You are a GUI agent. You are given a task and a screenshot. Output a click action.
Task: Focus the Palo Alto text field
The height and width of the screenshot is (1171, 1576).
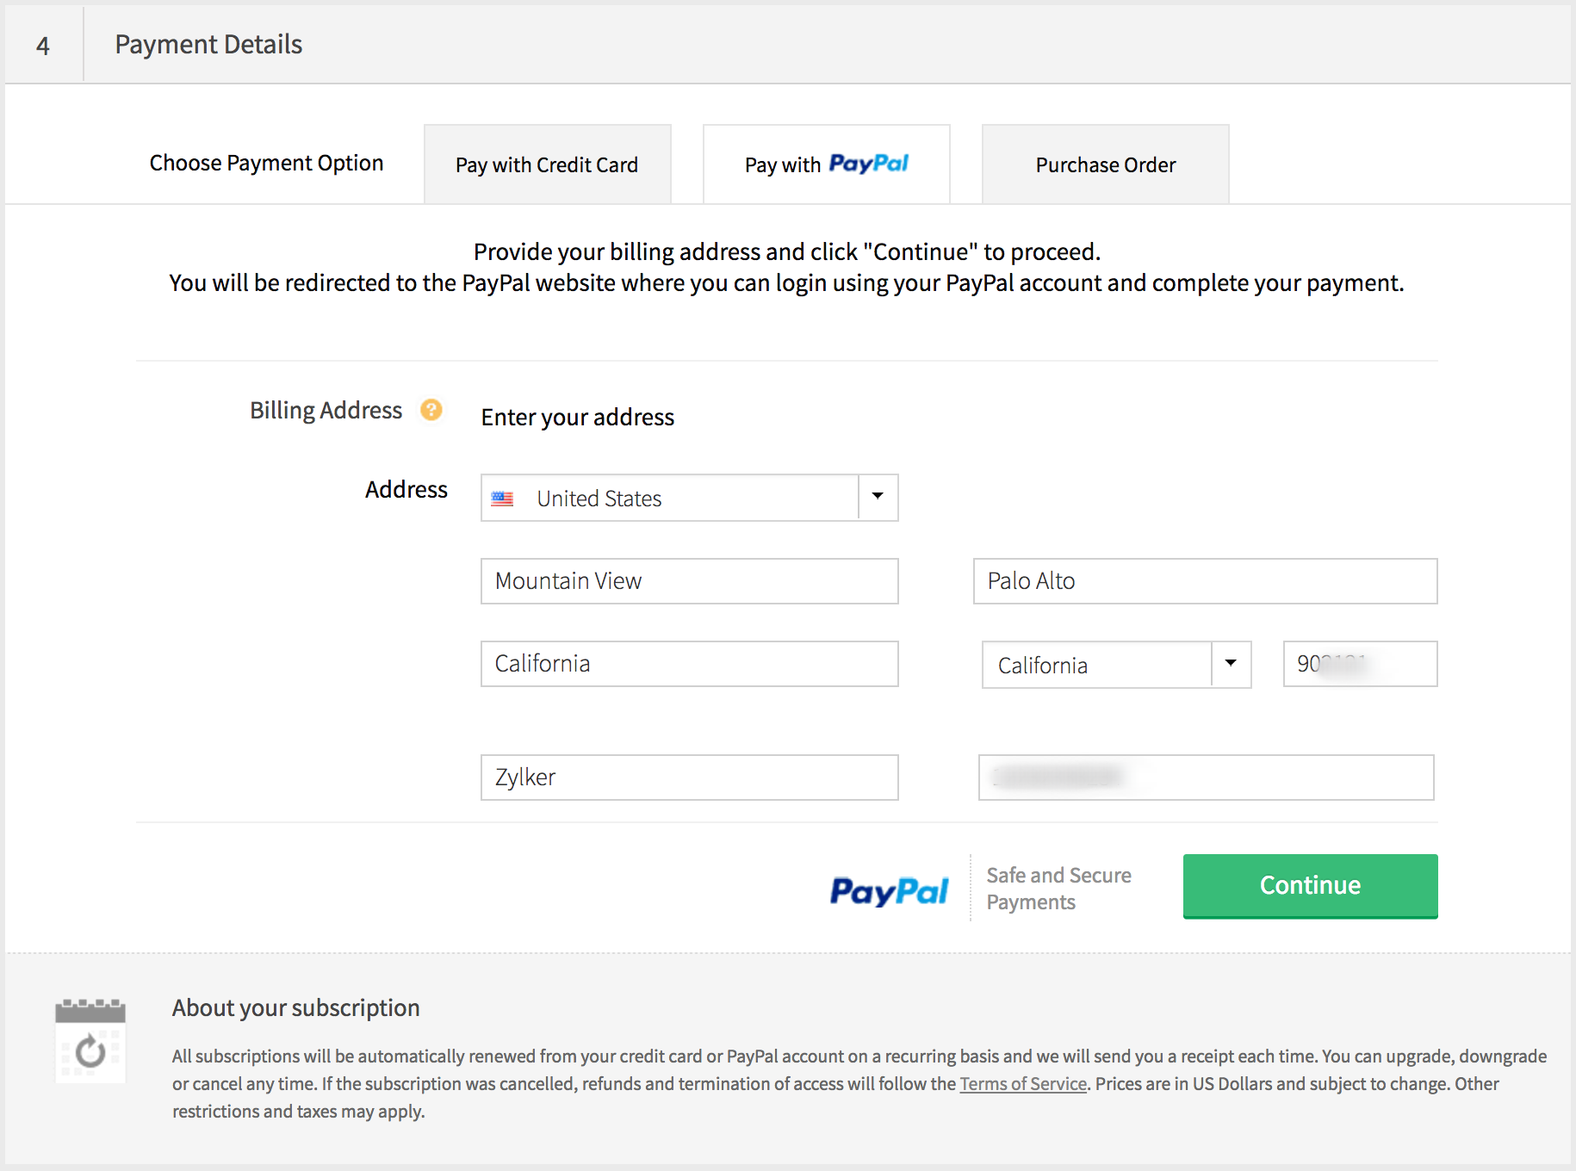[1204, 581]
